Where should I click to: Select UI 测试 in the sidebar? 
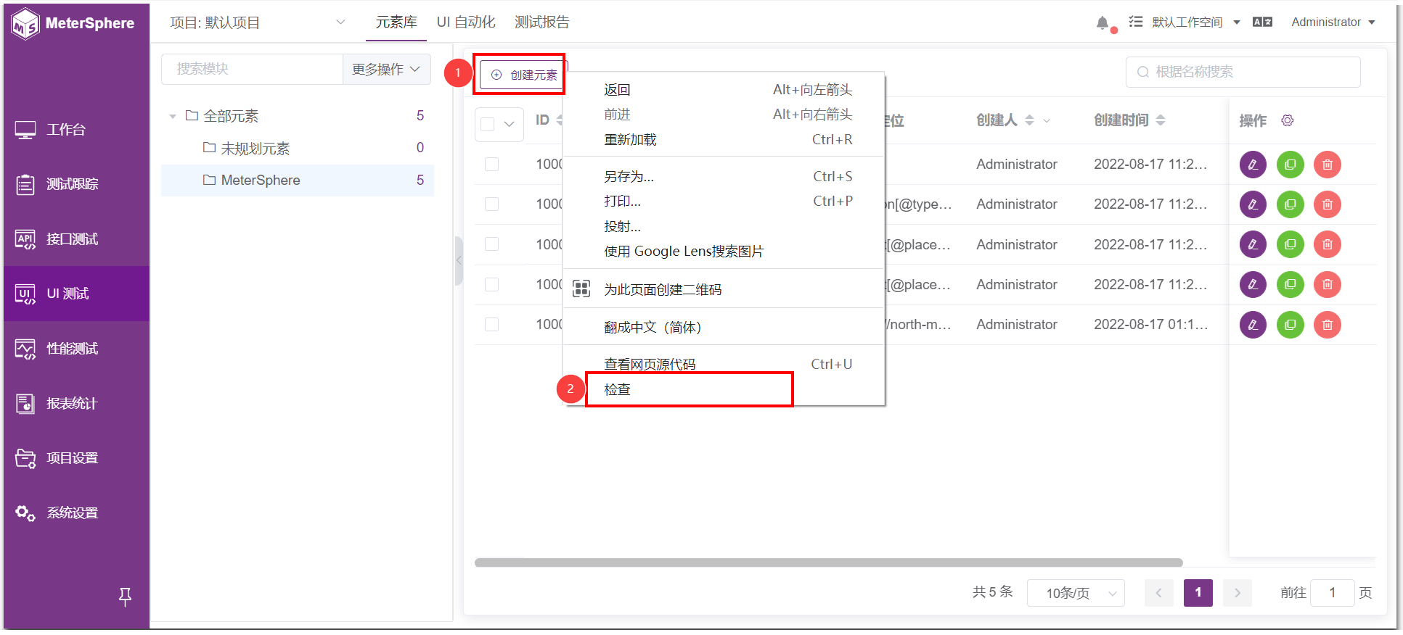click(76, 294)
